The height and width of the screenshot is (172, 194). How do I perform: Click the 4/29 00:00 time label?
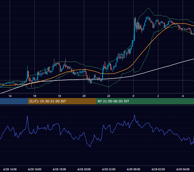pos(134,169)
